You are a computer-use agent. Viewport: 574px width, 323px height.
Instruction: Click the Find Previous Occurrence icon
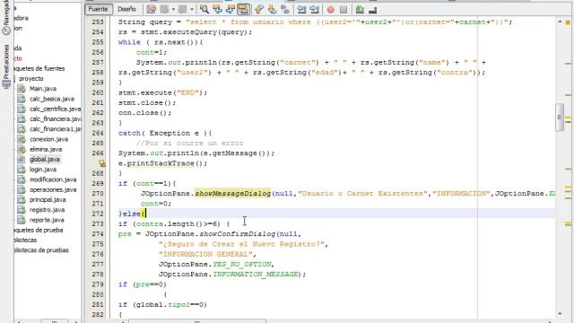217,10
